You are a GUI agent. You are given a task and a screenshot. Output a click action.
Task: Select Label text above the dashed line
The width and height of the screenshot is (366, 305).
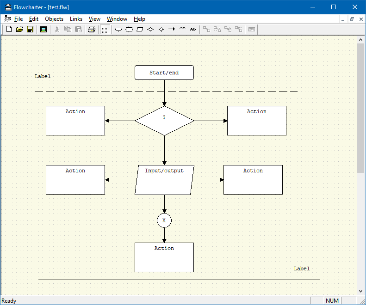(x=43, y=76)
